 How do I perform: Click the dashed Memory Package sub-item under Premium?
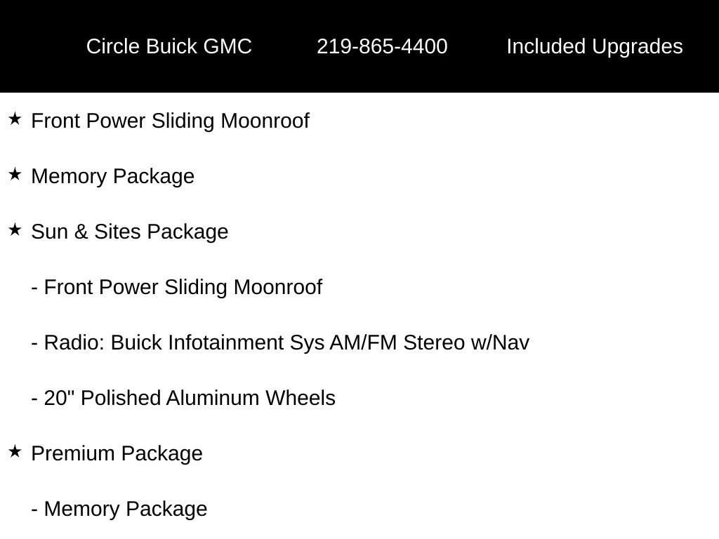pos(119,510)
